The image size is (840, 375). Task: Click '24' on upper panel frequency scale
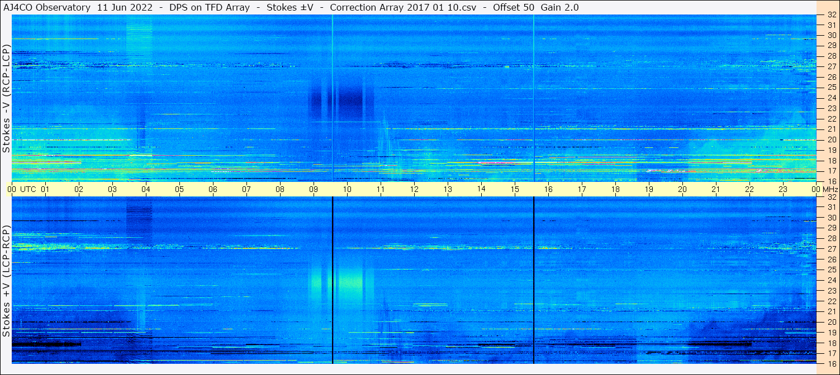click(832, 98)
